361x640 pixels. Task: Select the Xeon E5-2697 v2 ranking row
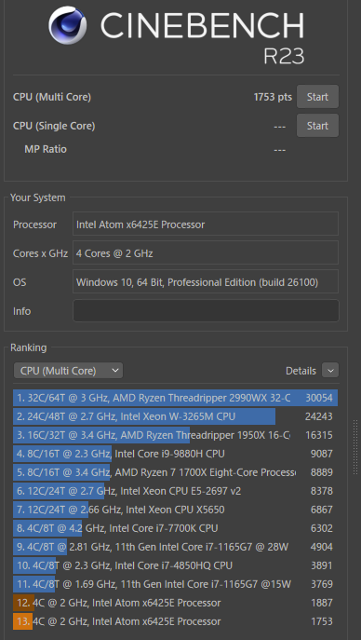coord(175,491)
